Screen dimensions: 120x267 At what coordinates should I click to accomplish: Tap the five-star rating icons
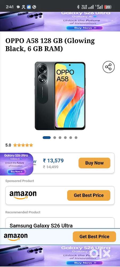coord(23,145)
